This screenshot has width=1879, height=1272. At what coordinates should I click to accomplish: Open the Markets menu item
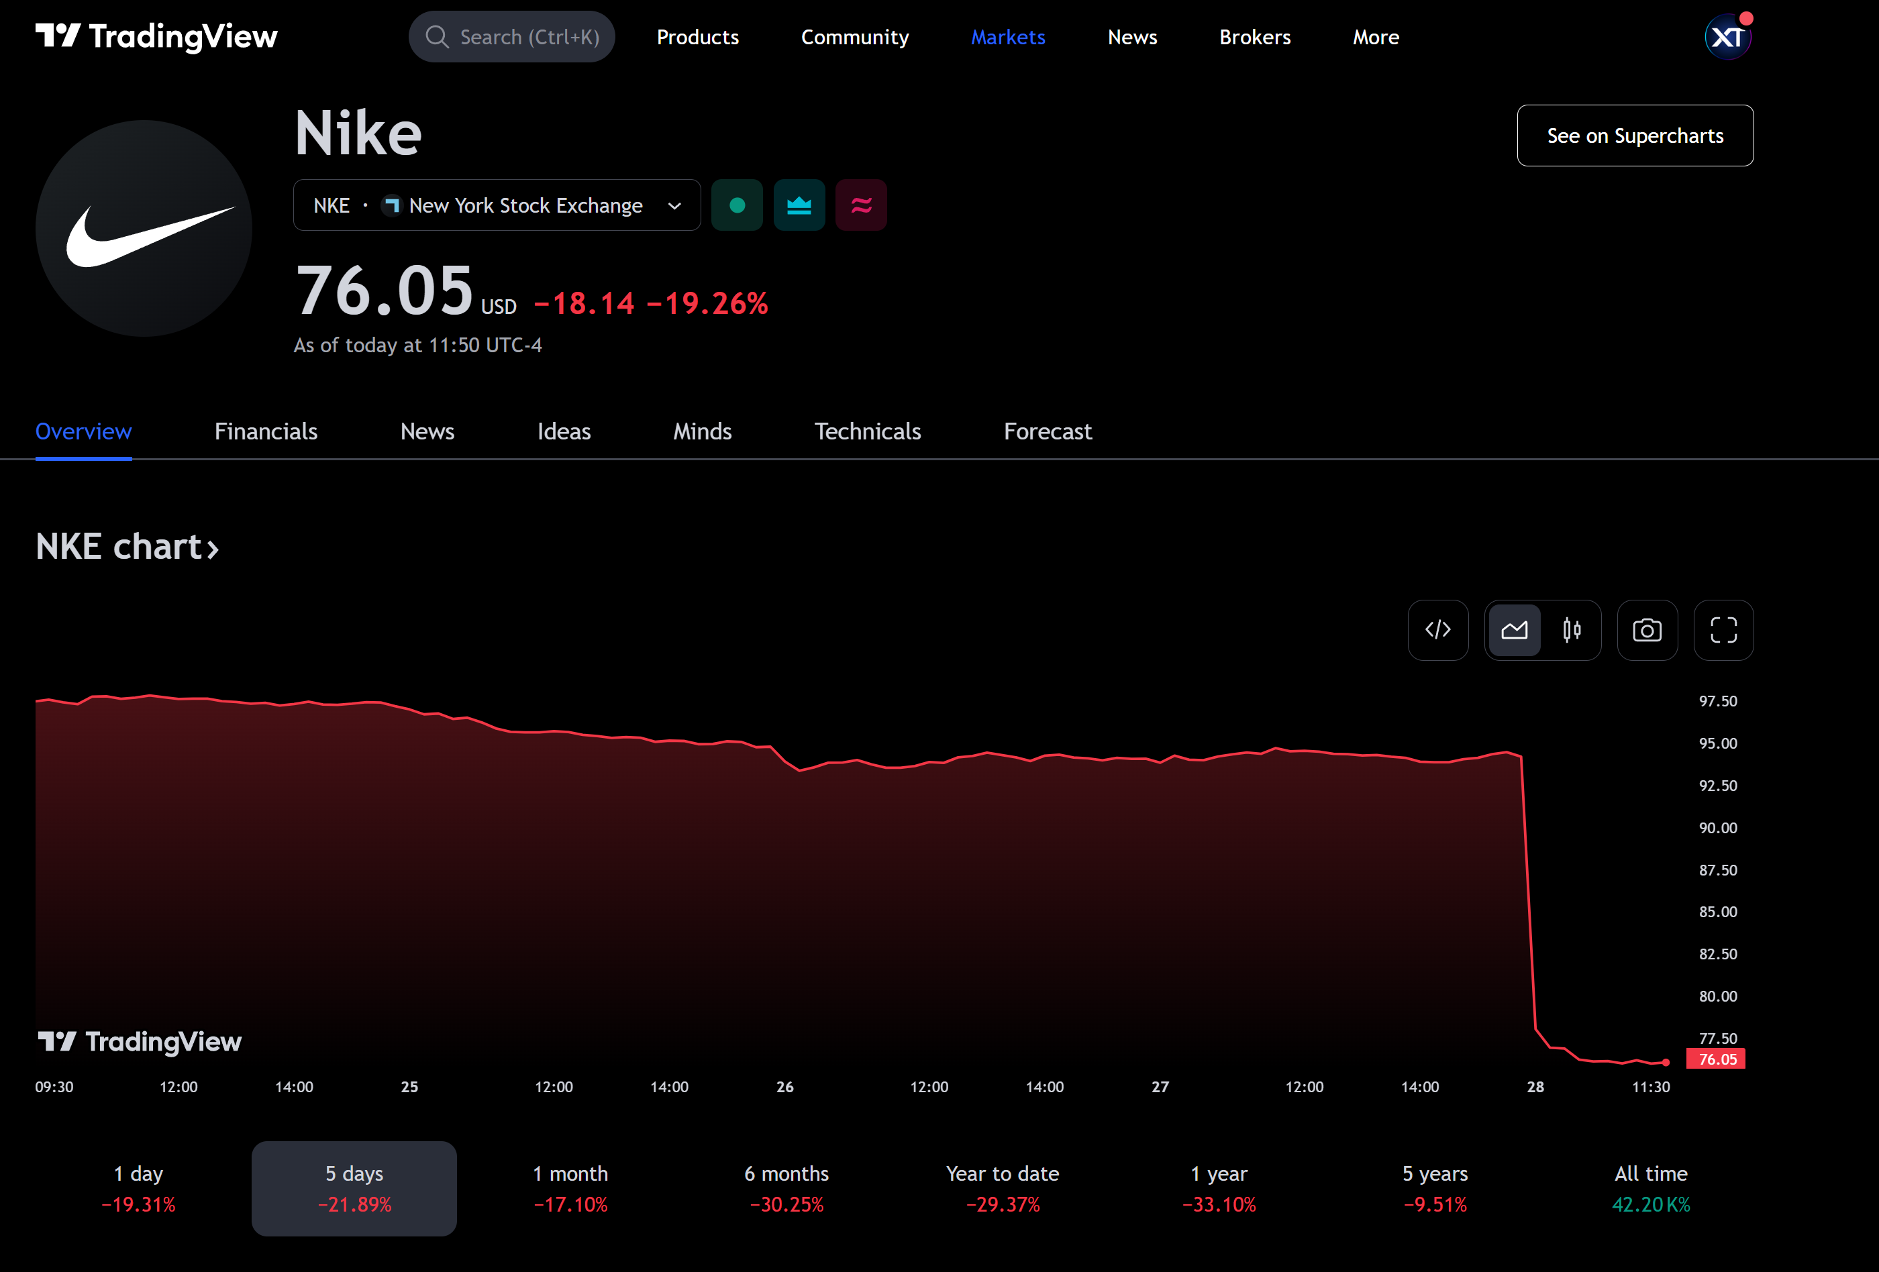[1007, 36]
